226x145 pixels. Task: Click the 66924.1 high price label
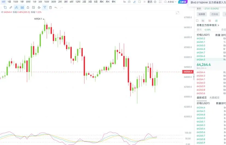coord(38,19)
